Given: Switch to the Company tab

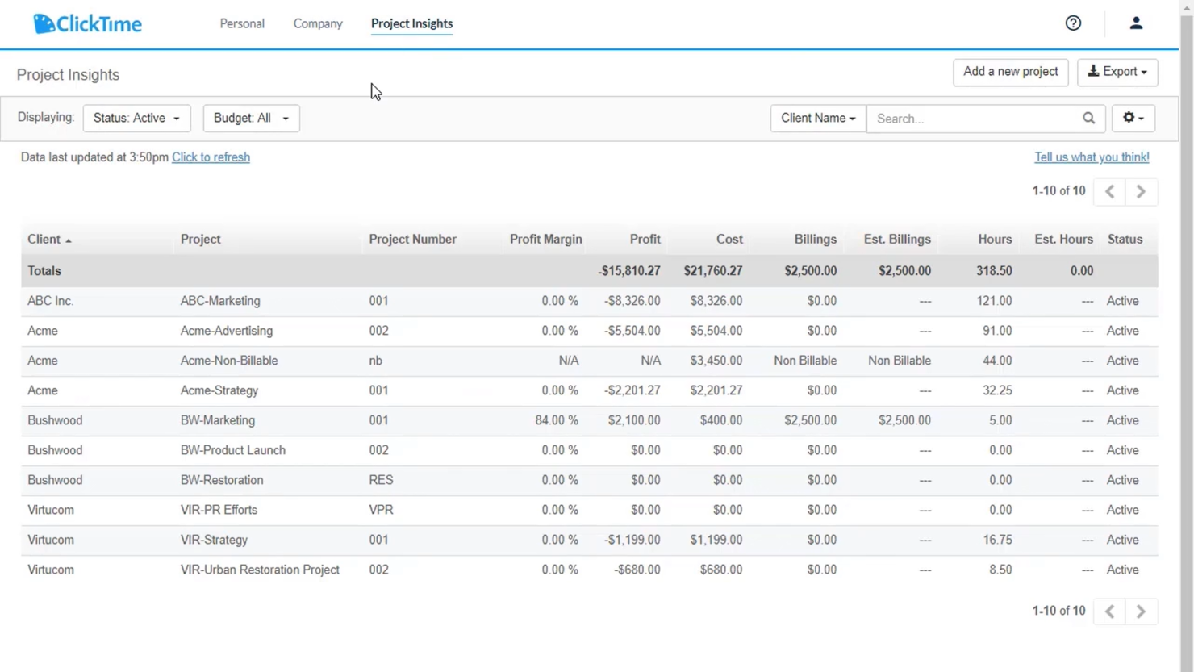Looking at the screenshot, I should point(317,23).
